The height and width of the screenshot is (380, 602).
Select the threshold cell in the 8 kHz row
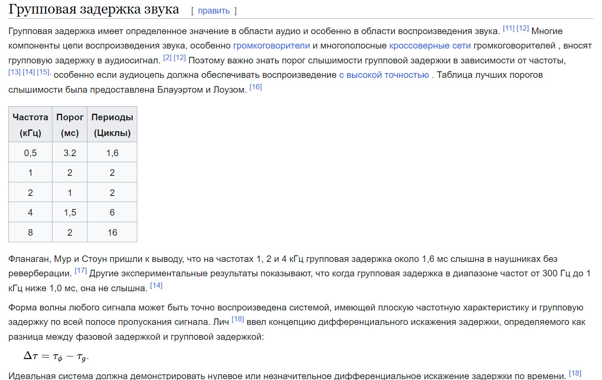click(x=70, y=232)
